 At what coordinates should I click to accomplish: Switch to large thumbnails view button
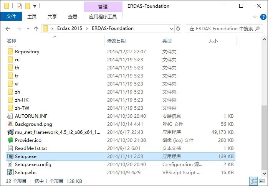point(262,181)
